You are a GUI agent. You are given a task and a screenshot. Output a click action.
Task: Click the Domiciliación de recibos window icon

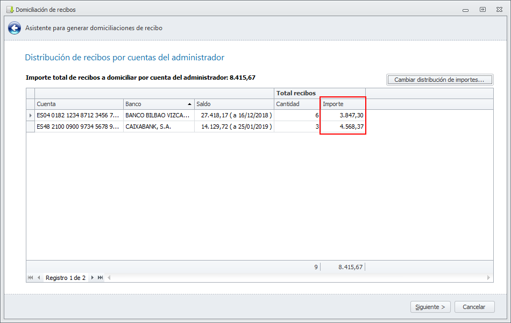(10, 10)
